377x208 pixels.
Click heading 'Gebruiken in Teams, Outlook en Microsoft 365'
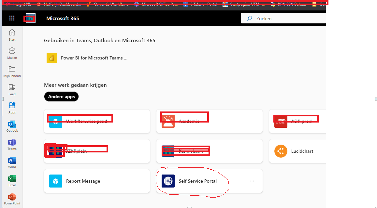click(x=99, y=41)
